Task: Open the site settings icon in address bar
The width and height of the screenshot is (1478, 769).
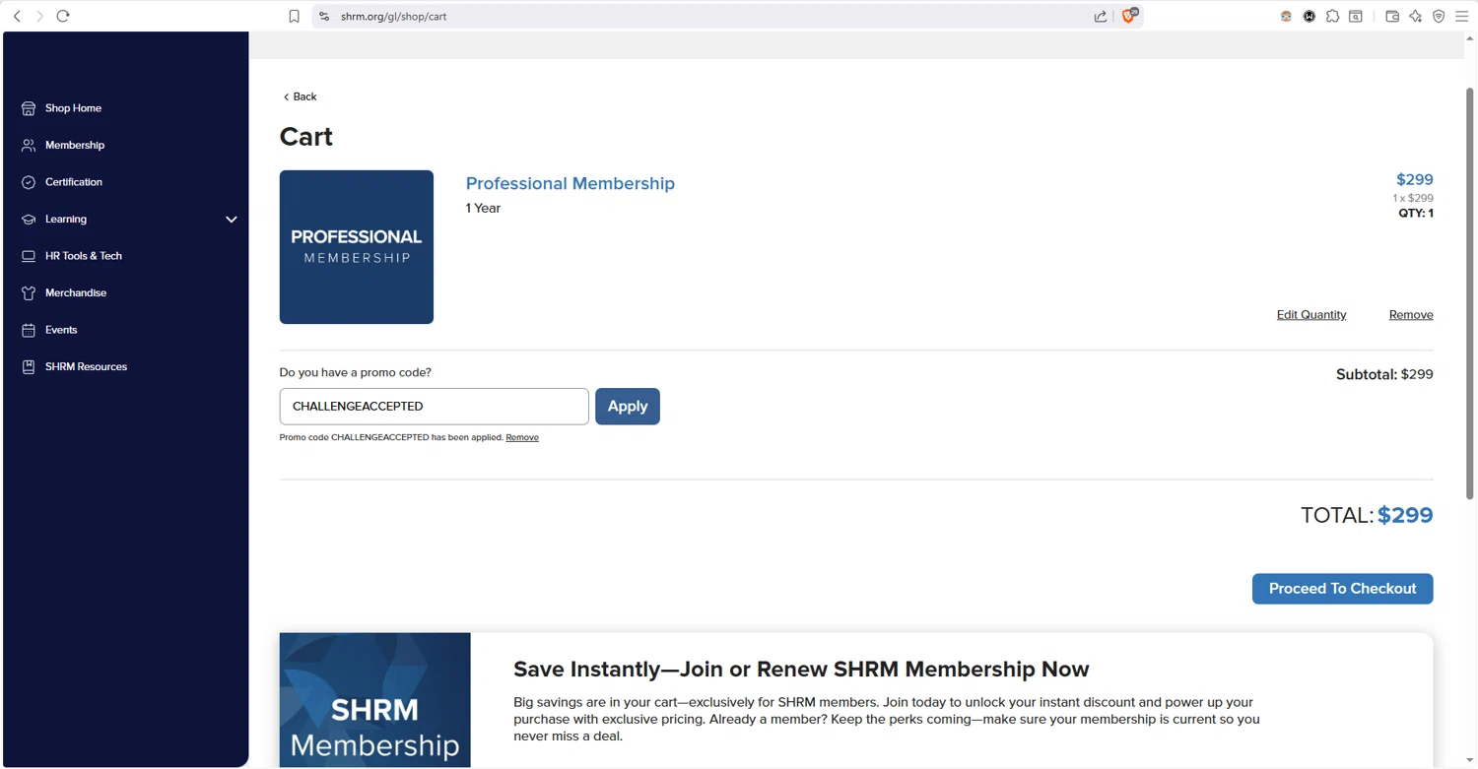Action: 324,16
